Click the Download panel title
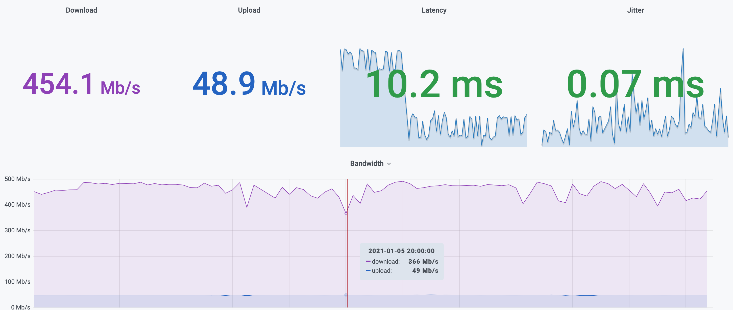733x310 pixels. tap(81, 10)
